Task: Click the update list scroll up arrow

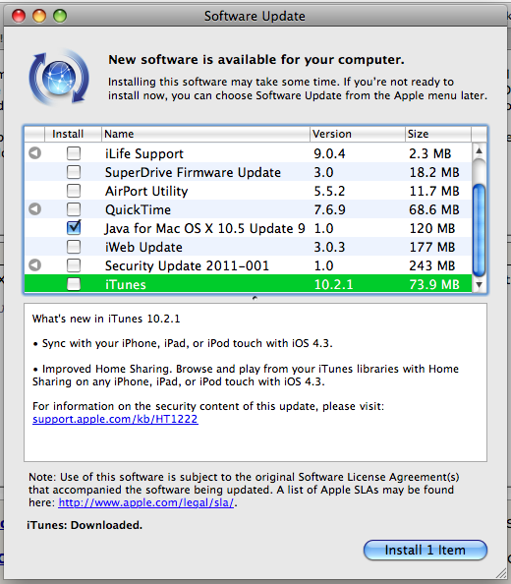Action: [x=479, y=150]
